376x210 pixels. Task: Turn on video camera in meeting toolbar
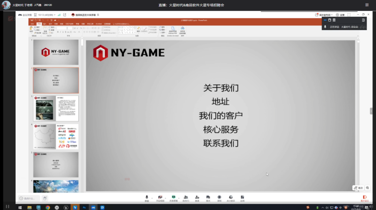(160, 198)
